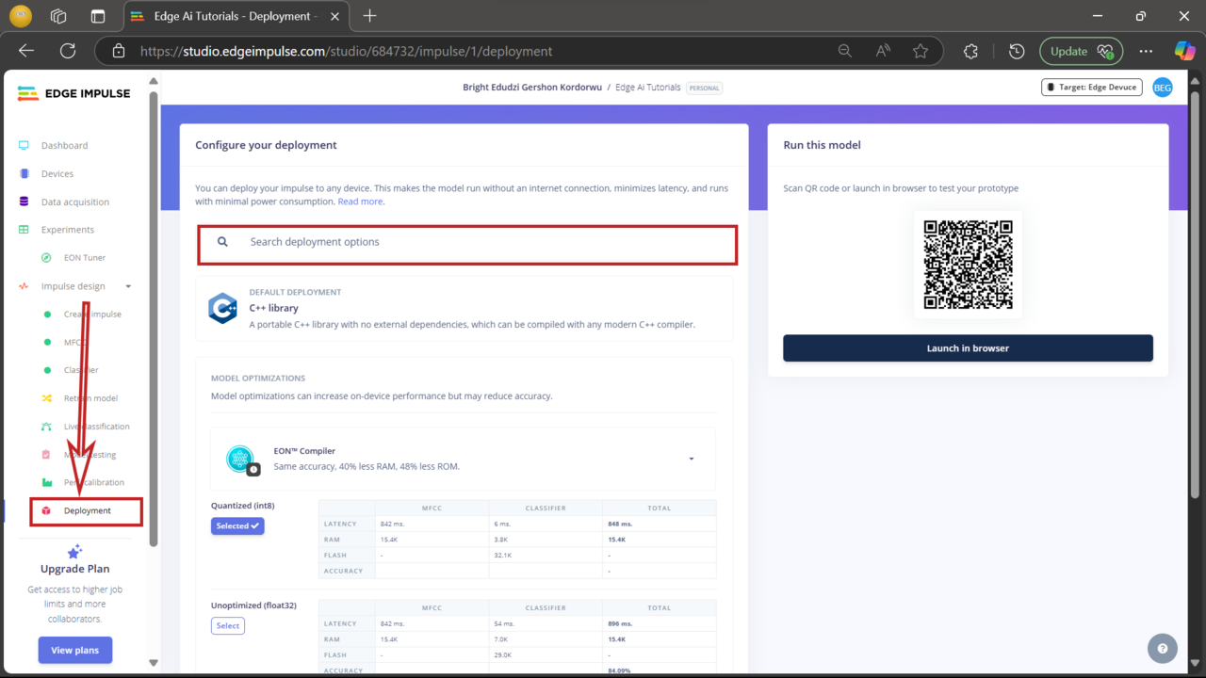This screenshot has width=1206, height=678.
Task: Open the browser settings menu
Action: (x=1146, y=51)
